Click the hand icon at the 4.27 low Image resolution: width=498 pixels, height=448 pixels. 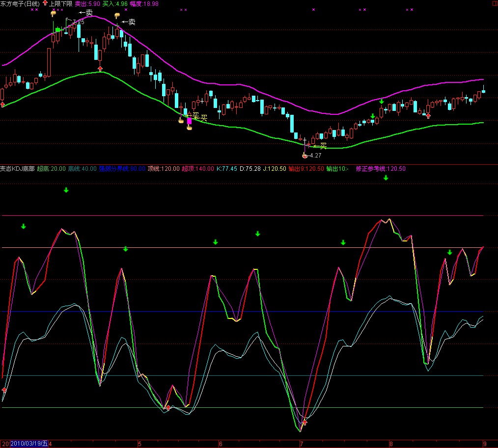click(x=304, y=155)
